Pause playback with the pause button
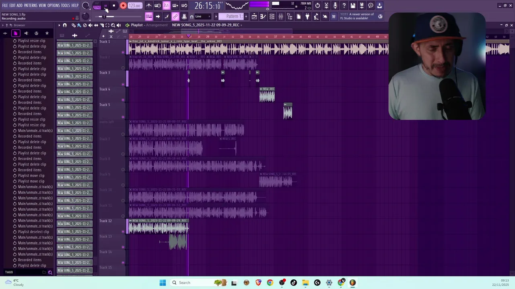The height and width of the screenshot is (289, 515). click(x=106, y=6)
